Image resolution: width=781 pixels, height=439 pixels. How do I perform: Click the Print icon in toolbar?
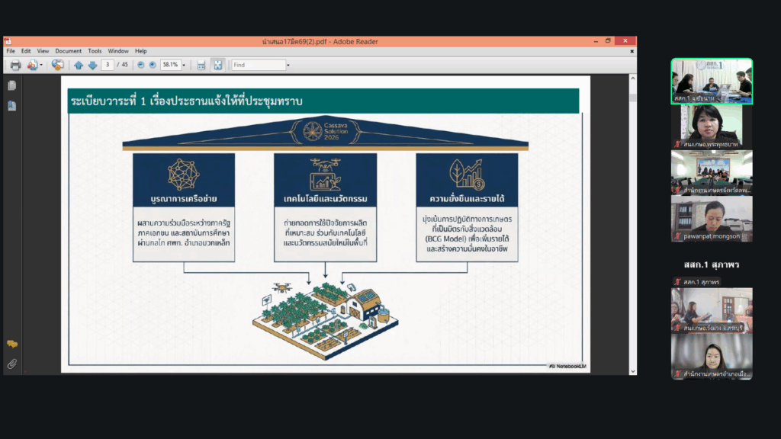15,66
